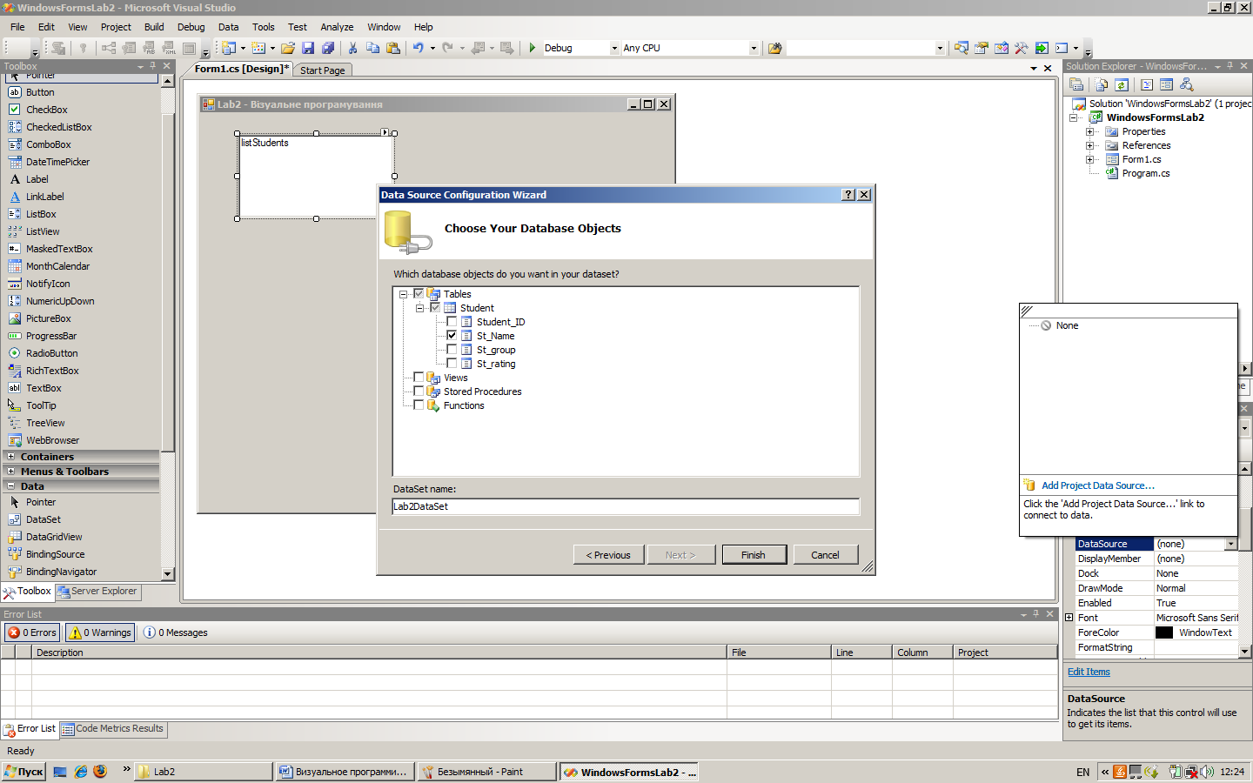Open Solution Explorer via toolbar icon

click(962, 48)
